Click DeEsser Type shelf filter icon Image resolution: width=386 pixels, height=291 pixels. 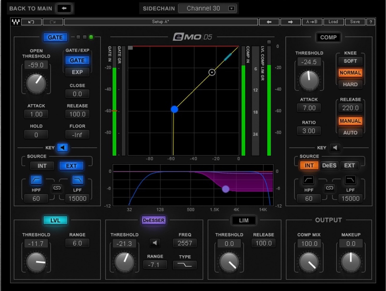(184, 265)
